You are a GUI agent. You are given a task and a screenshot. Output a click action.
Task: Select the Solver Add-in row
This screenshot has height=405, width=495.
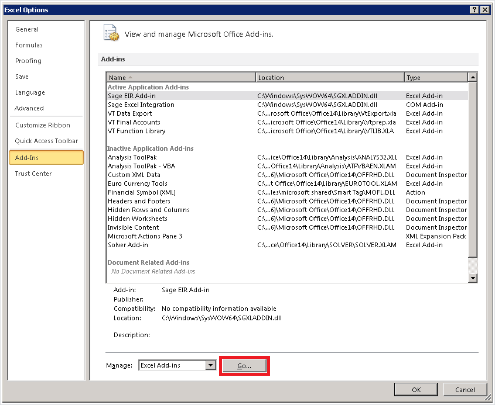coord(287,245)
